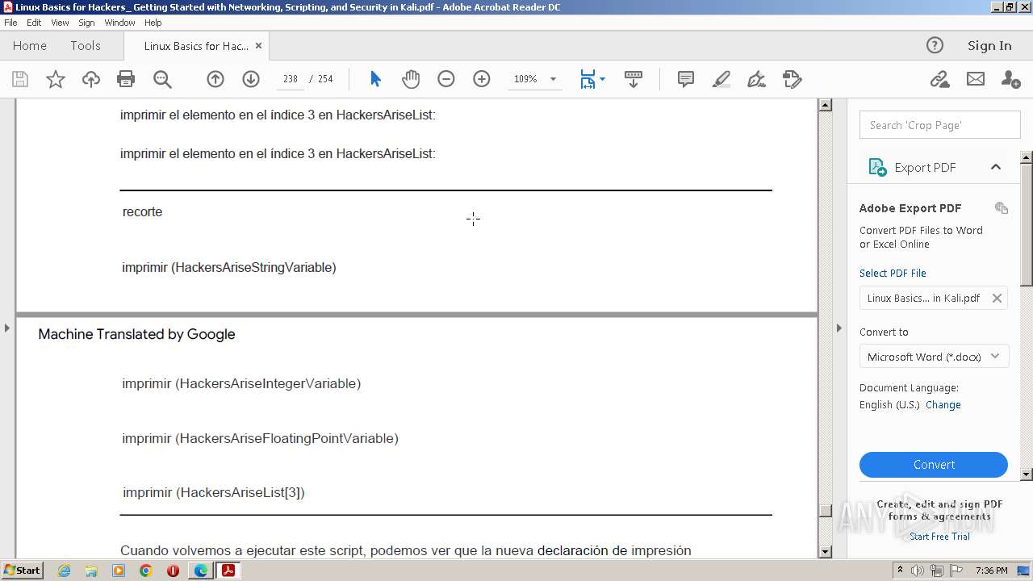Open the Edit menu
The image size is (1033, 581).
(34, 23)
